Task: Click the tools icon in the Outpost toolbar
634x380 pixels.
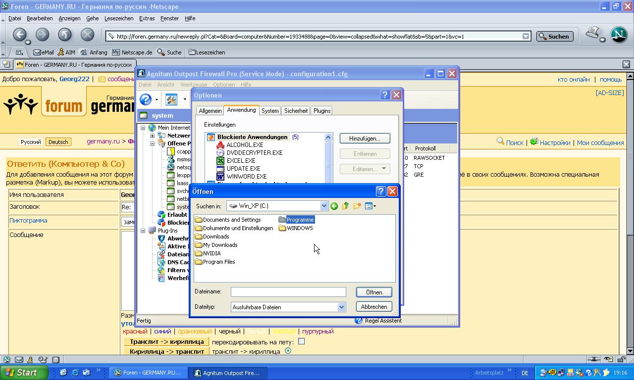Action: 171,99
